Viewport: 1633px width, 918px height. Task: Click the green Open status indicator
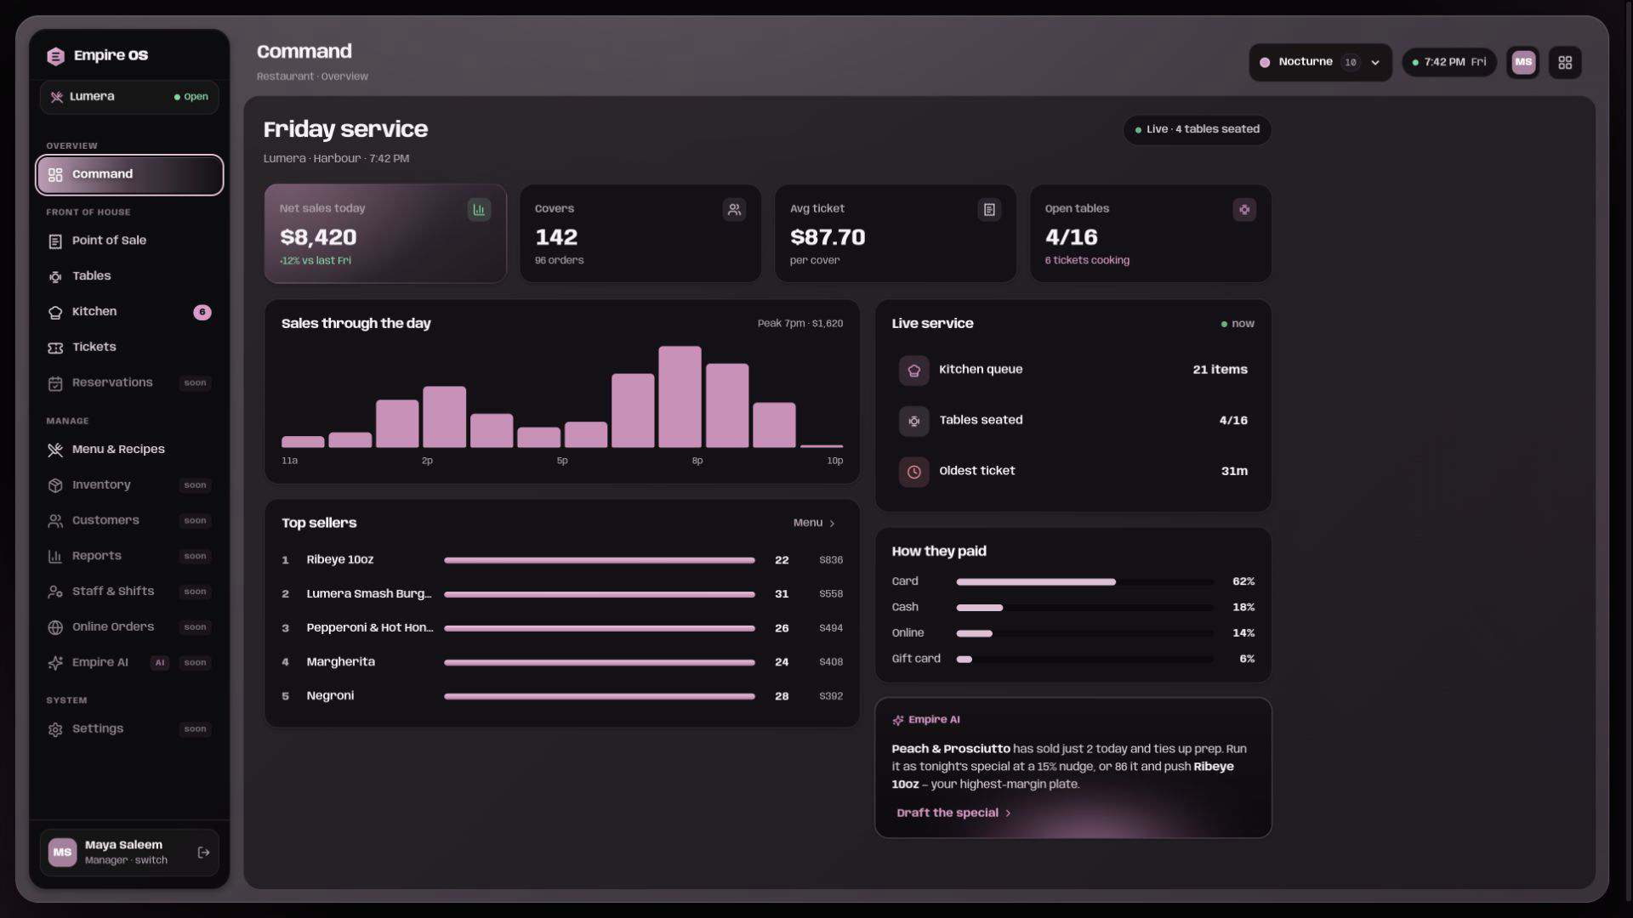[191, 97]
